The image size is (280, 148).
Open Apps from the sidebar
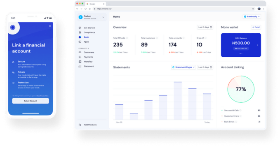click(86, 42)
